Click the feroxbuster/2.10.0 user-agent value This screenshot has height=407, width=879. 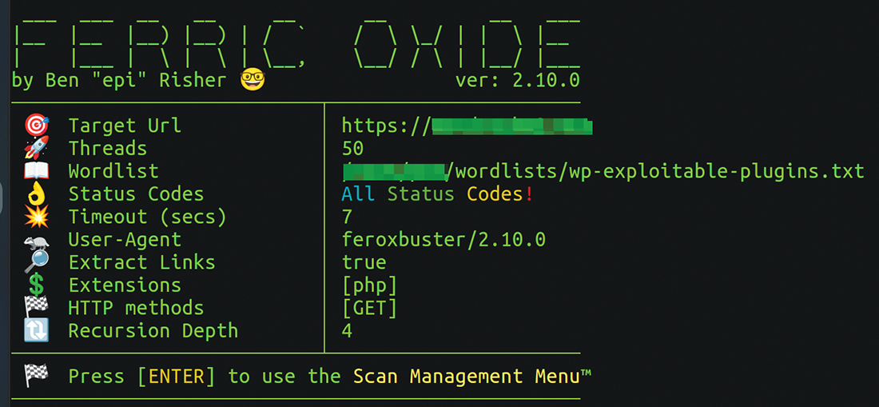(444, 240)
